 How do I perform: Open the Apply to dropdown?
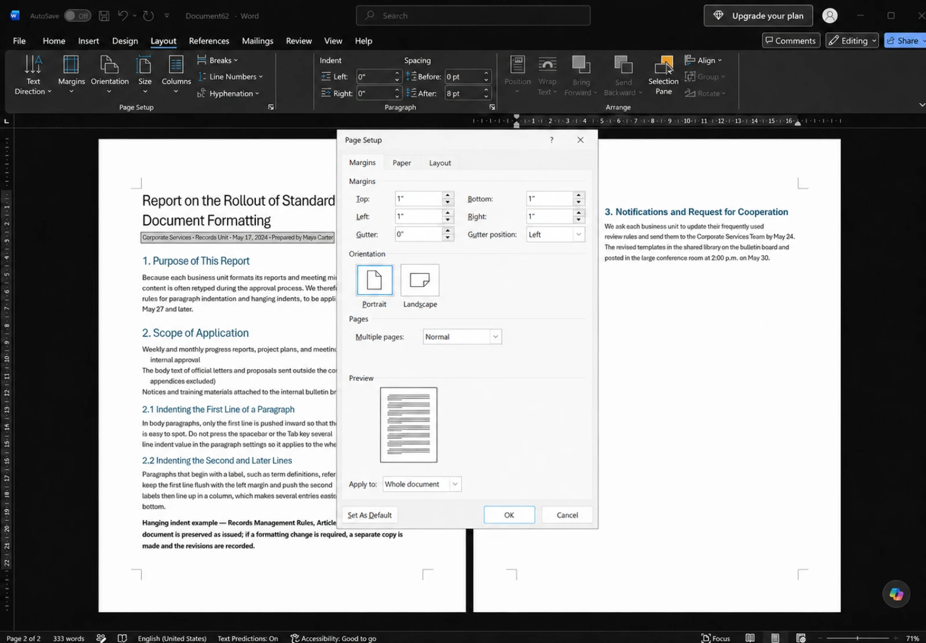tap(422, 484)
